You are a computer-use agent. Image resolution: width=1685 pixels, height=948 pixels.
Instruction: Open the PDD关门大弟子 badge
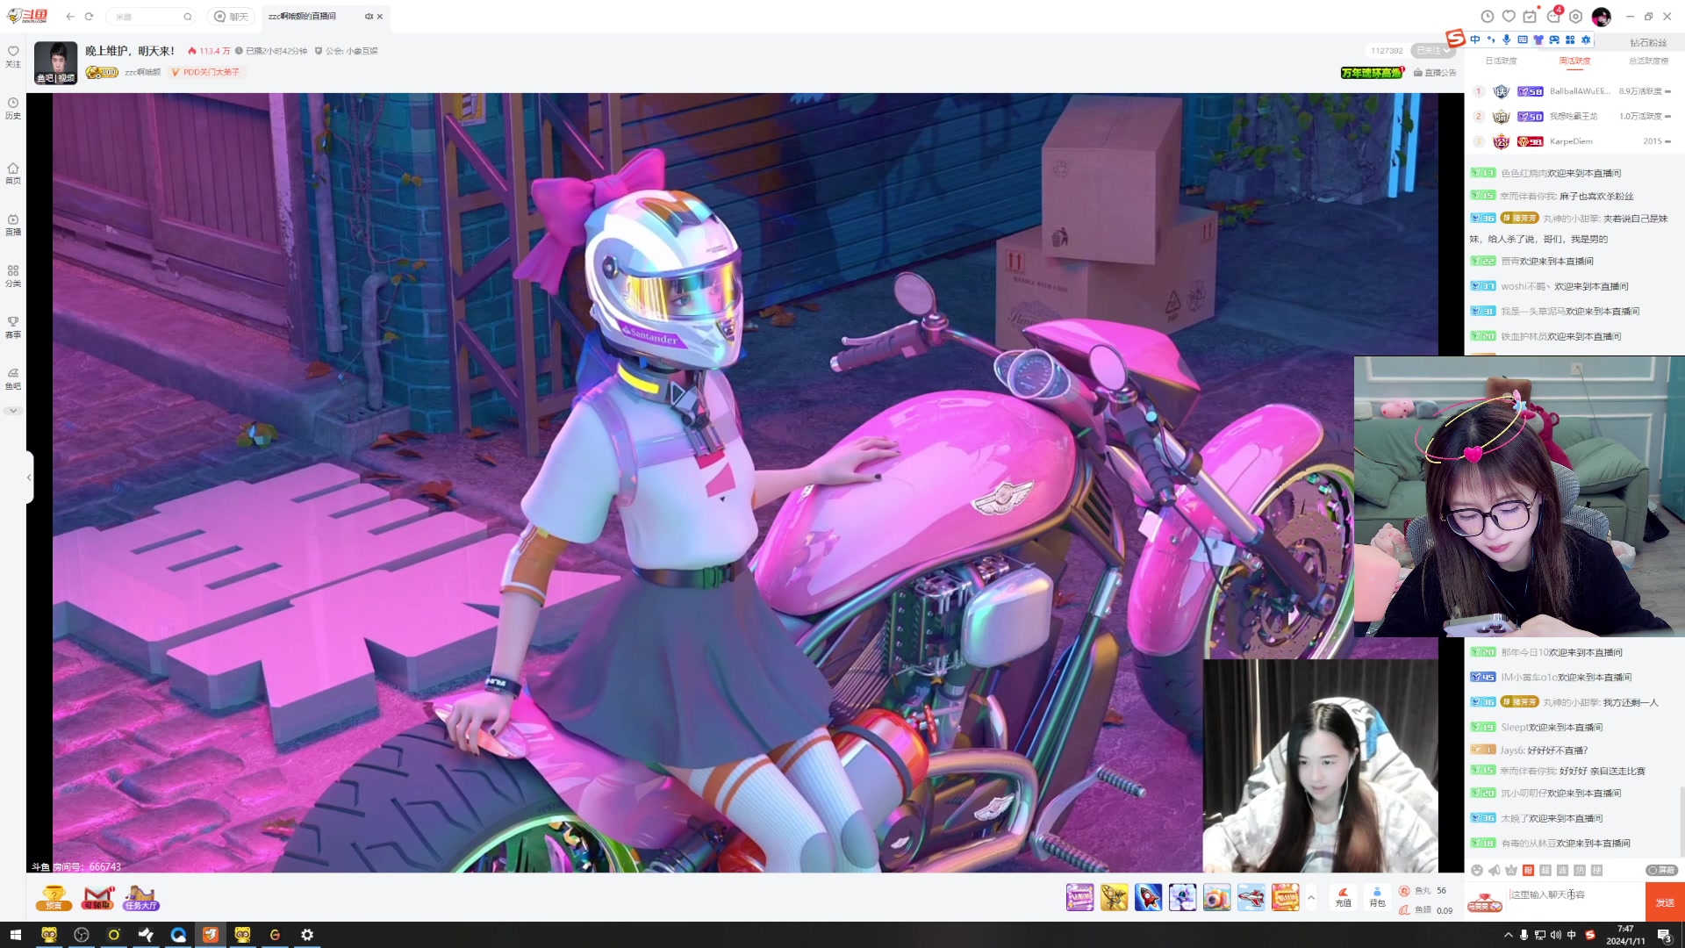[206, 73]
